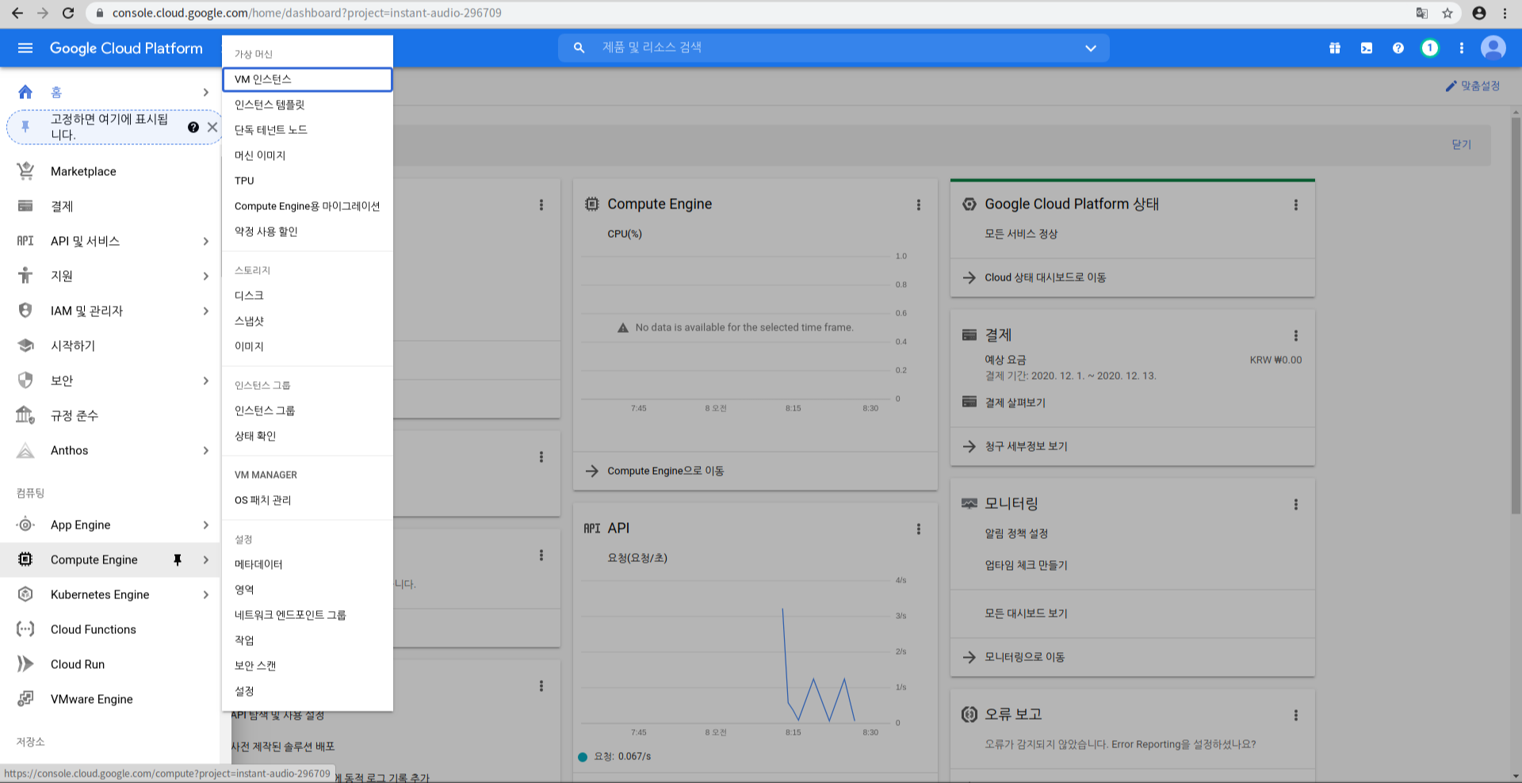
Task: Click 맞춤설정 customize button
Action: [1472, 86]
